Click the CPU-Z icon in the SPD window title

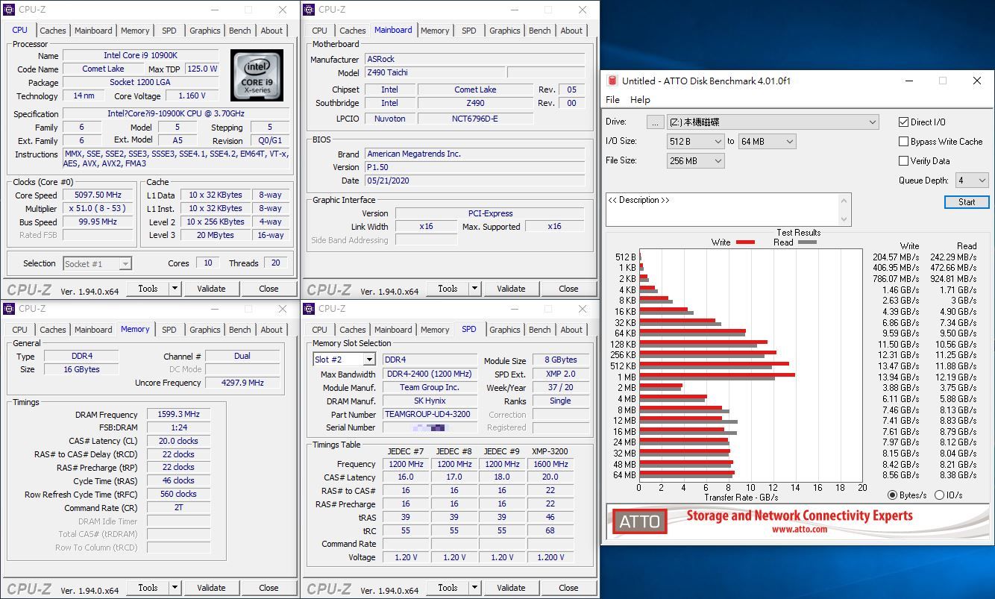click(x=310, y=309)
